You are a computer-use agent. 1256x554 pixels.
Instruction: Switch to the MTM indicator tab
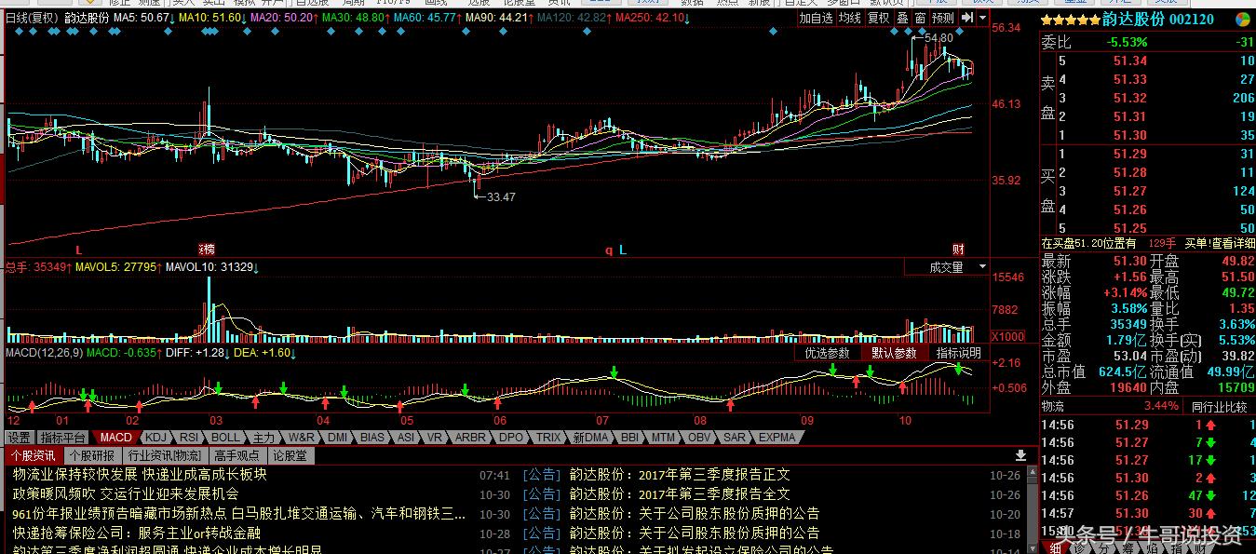[x=663, y=438]
